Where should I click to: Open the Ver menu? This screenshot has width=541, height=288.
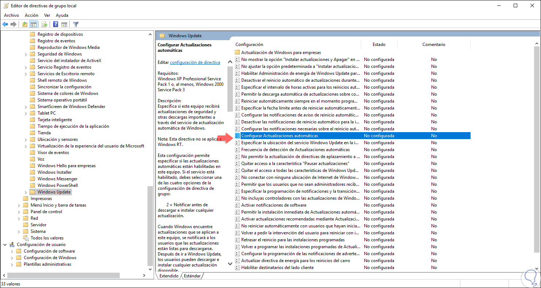47,15
